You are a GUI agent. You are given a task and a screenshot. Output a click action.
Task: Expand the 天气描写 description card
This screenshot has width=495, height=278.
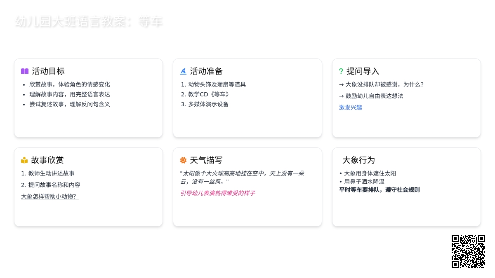coord(247,187)
